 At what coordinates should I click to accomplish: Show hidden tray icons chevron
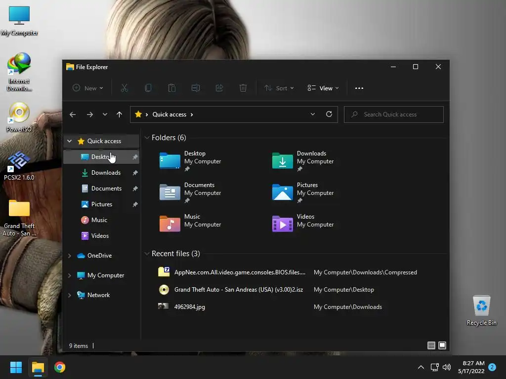point(421,367)
